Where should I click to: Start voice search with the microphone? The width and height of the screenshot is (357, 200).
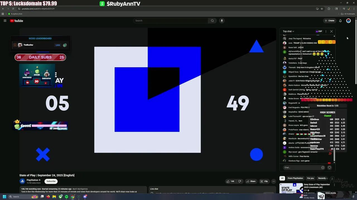click(x=222, y=21)
